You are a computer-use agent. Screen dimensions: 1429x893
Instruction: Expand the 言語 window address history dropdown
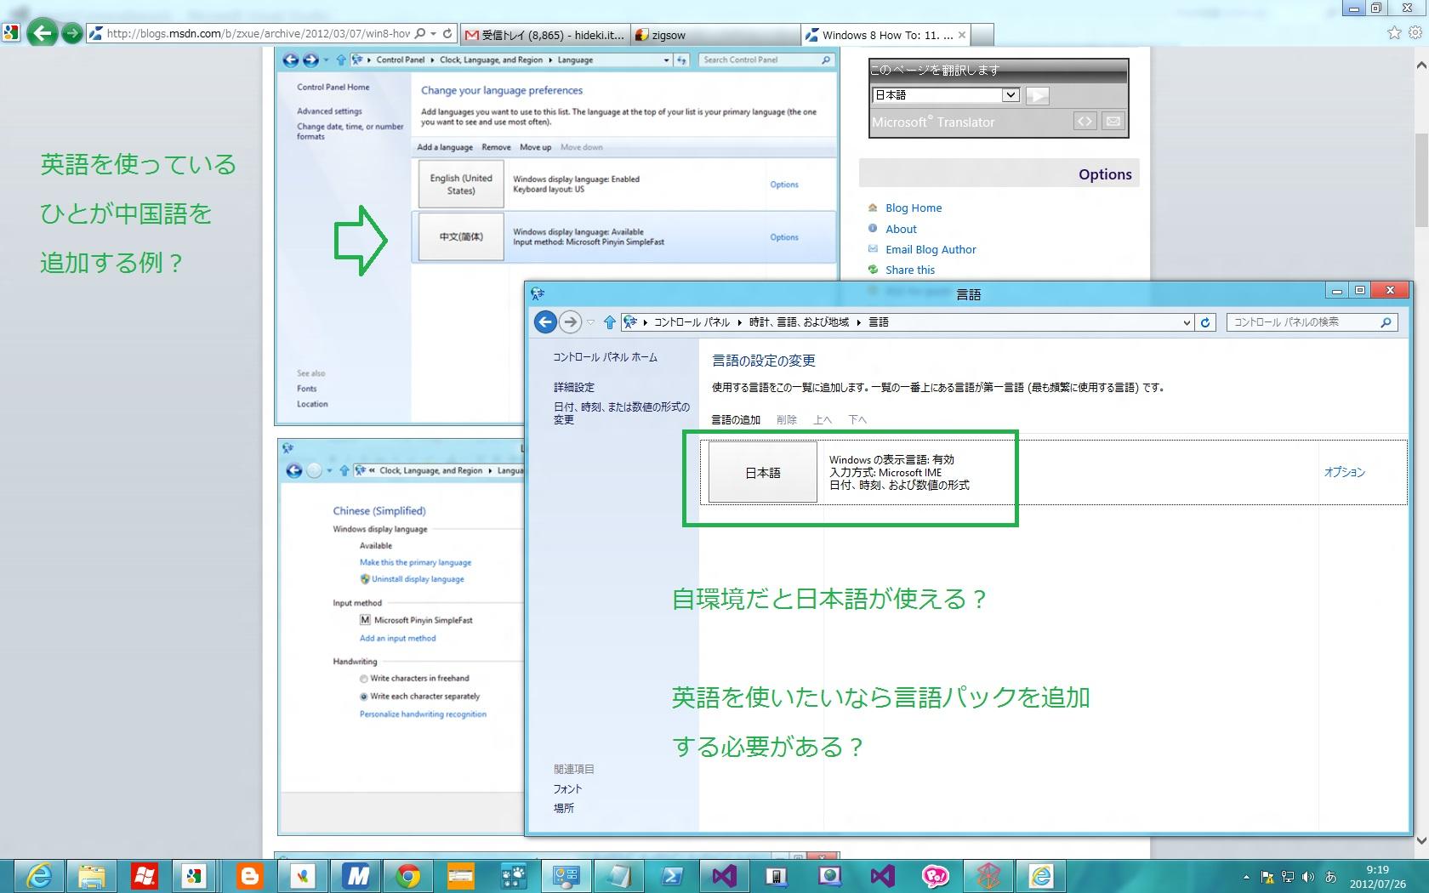point(1187,322)
